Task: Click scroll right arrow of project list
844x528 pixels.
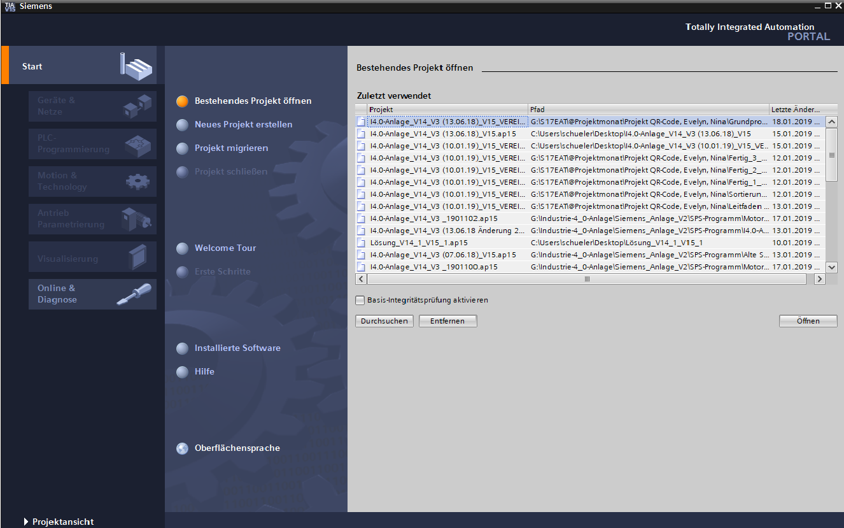Action: [x=819, y=279]
